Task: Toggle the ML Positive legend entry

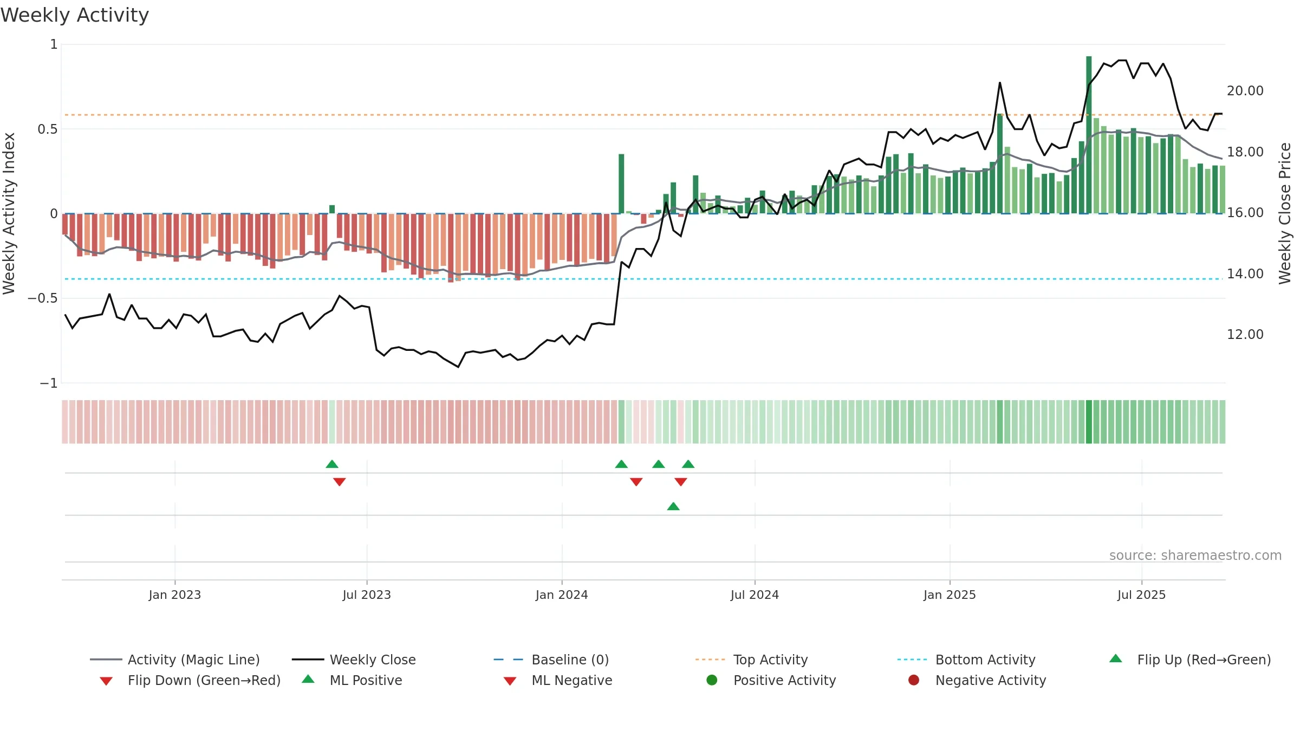Action: coord(352,680)
